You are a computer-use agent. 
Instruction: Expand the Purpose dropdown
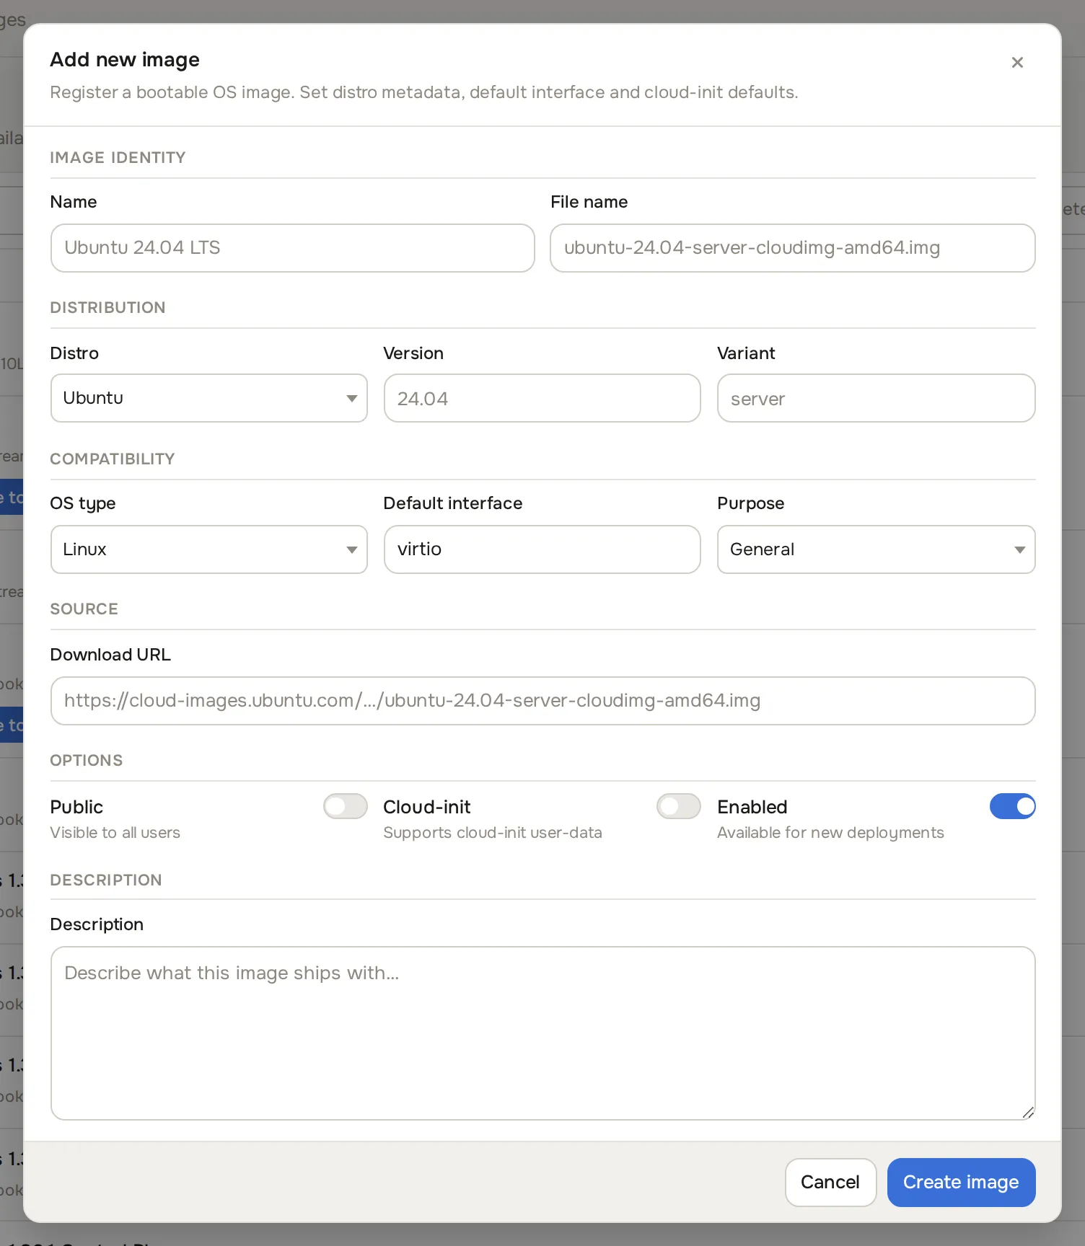pyautogui.click(x=877, y=549)
